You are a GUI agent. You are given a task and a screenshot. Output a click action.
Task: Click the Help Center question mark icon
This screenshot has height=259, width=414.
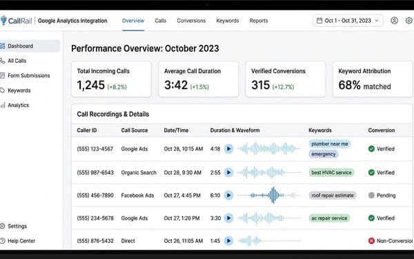(2, 241)
